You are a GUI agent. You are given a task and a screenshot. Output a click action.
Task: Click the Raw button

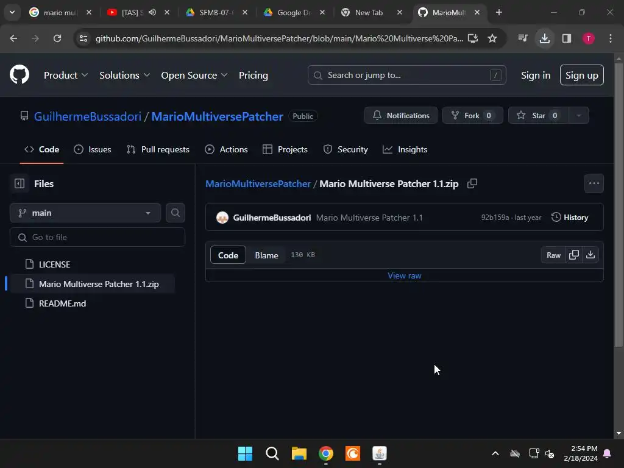[553, 255]
